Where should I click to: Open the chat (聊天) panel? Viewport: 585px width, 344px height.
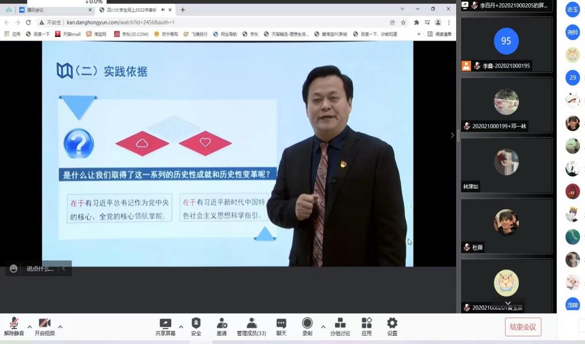(x=281, y=325)
